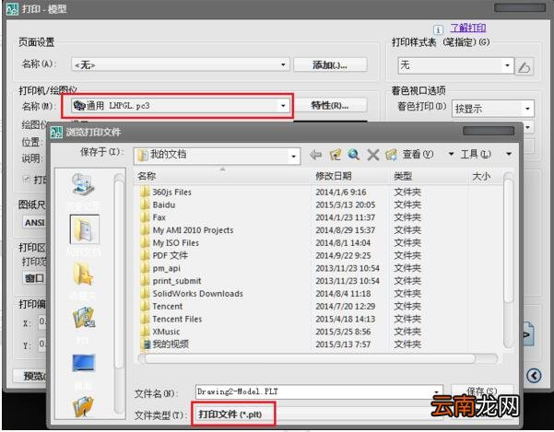
Task: Open the 打印样式表 无 dropdown
Action: 455,65
